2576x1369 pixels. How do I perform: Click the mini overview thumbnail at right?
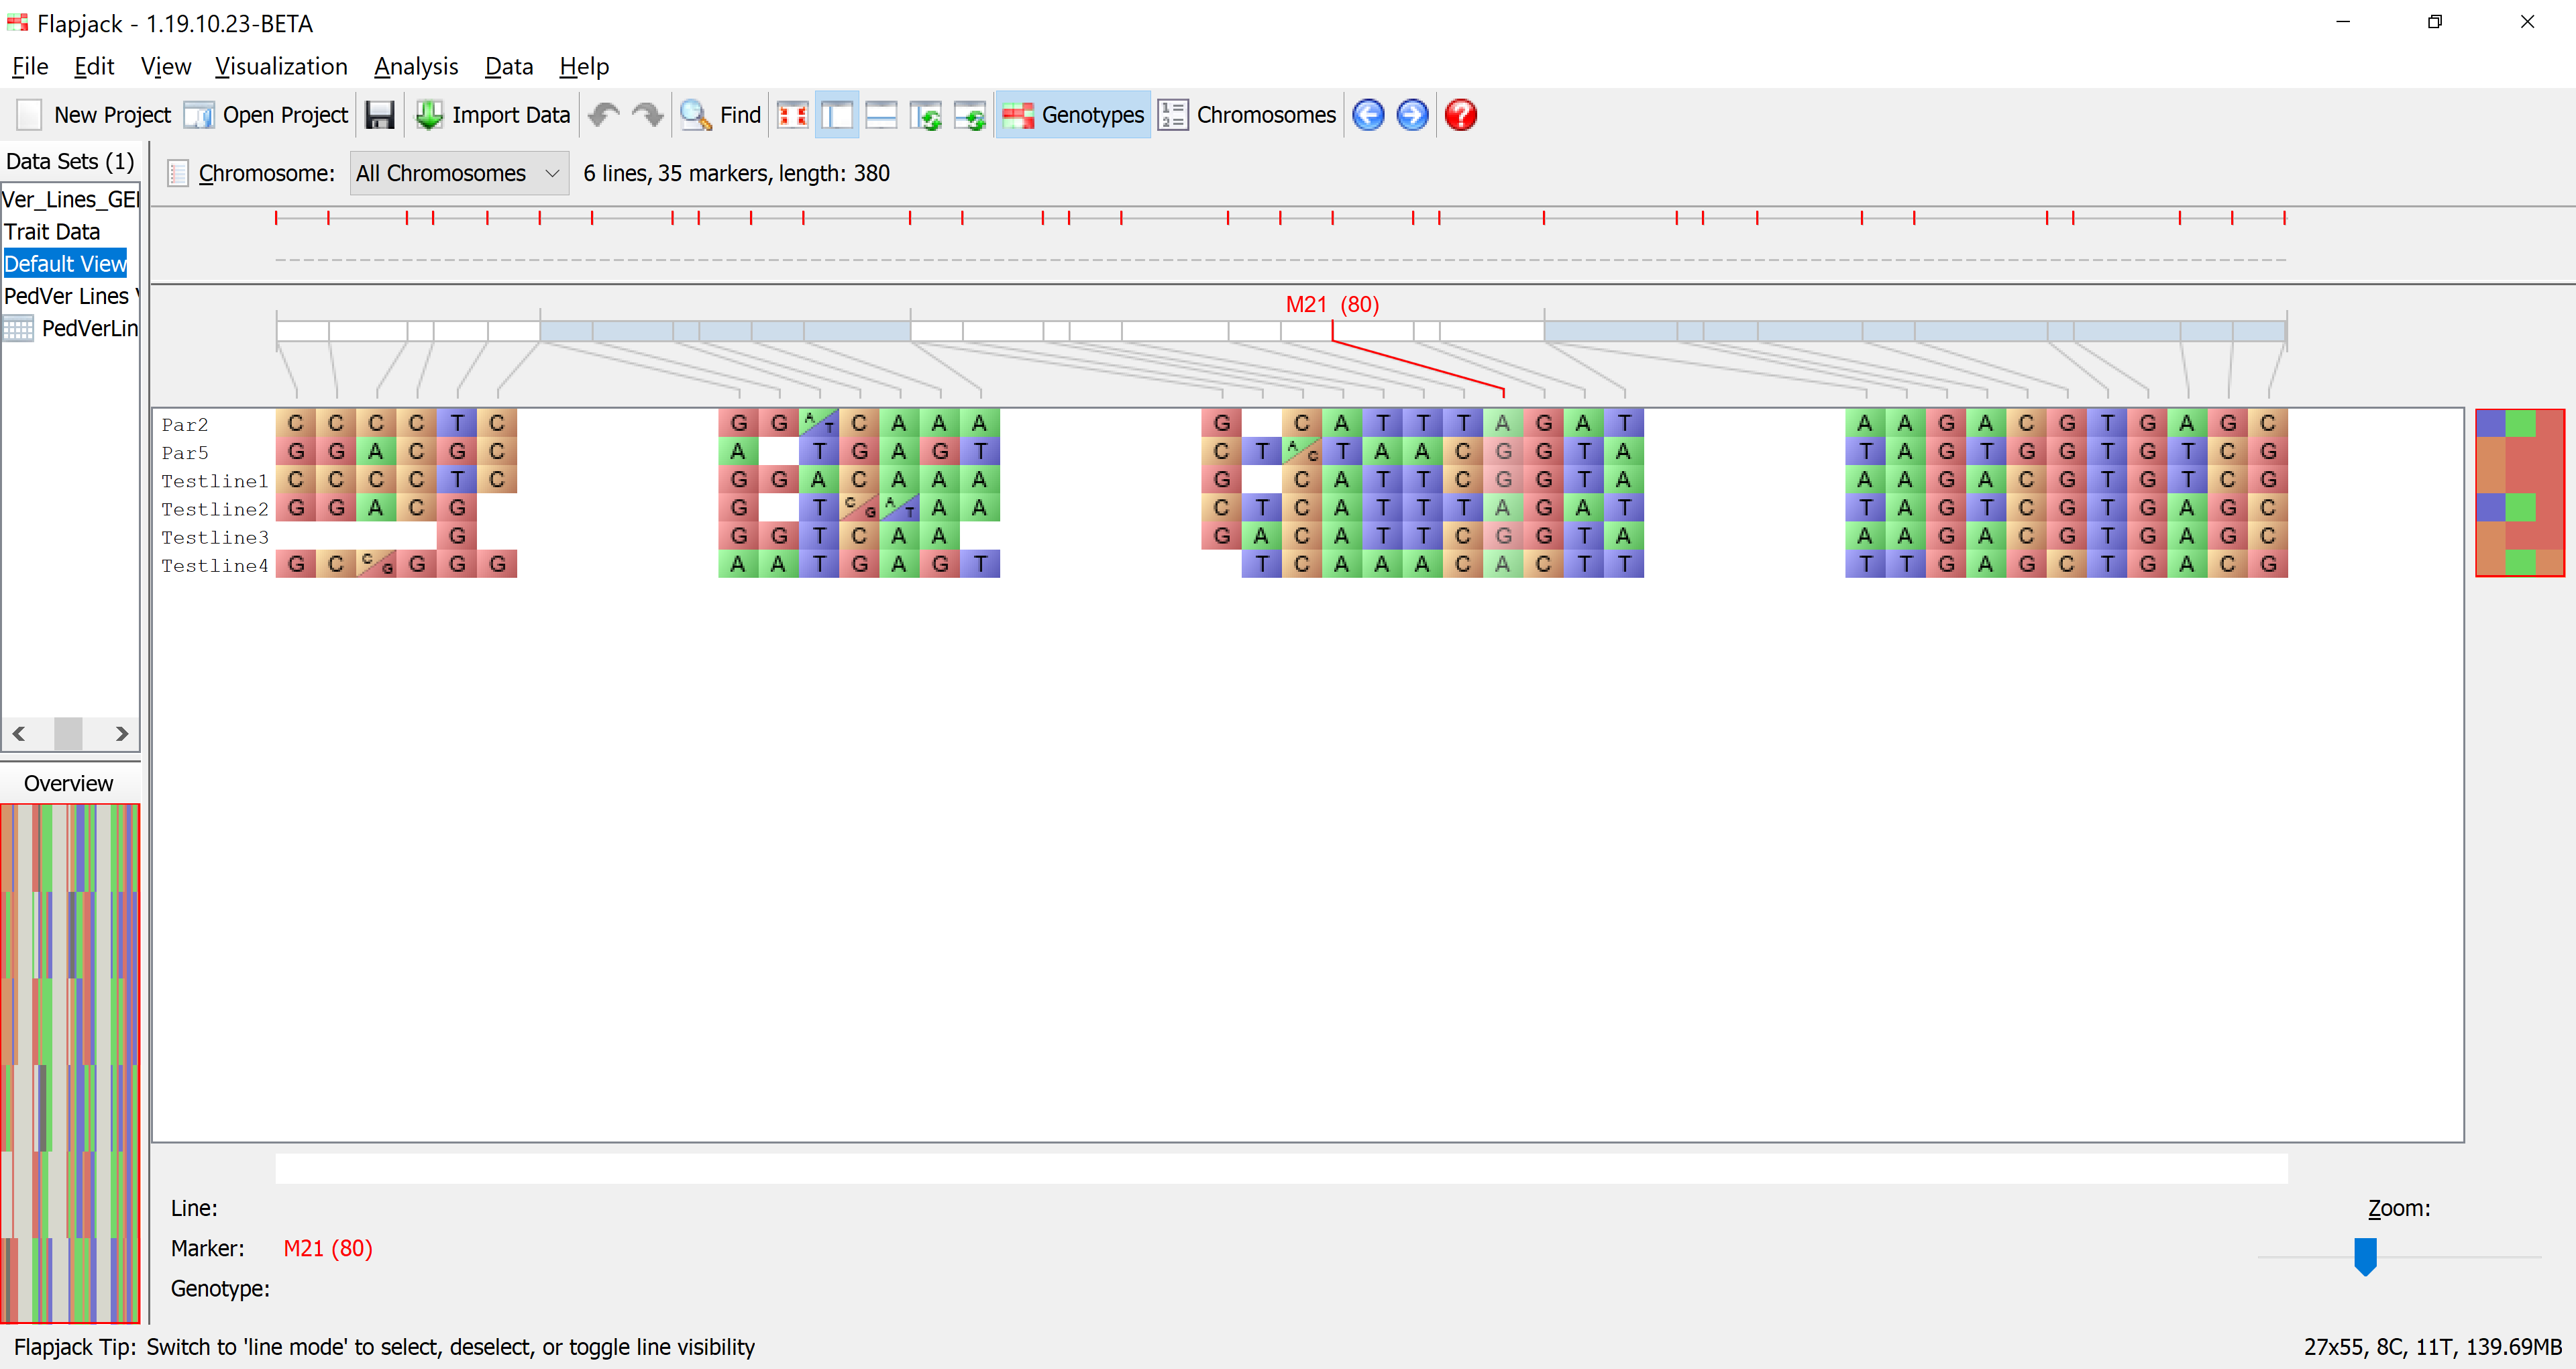(2520, 493)
